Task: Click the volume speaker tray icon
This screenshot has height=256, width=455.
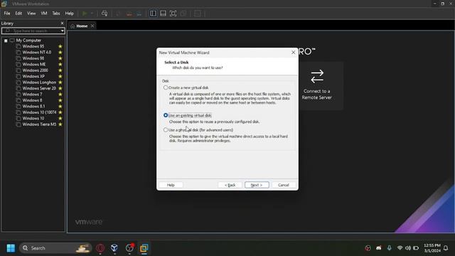Action: coord(407,248)
